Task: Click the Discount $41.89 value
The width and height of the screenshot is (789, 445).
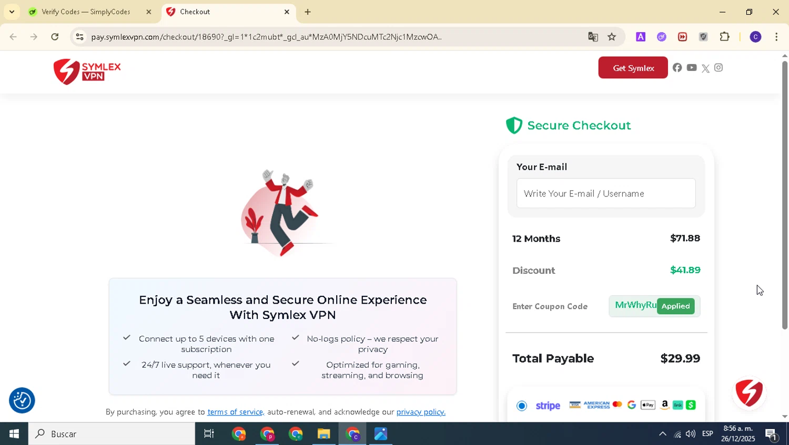Action: 685,270
